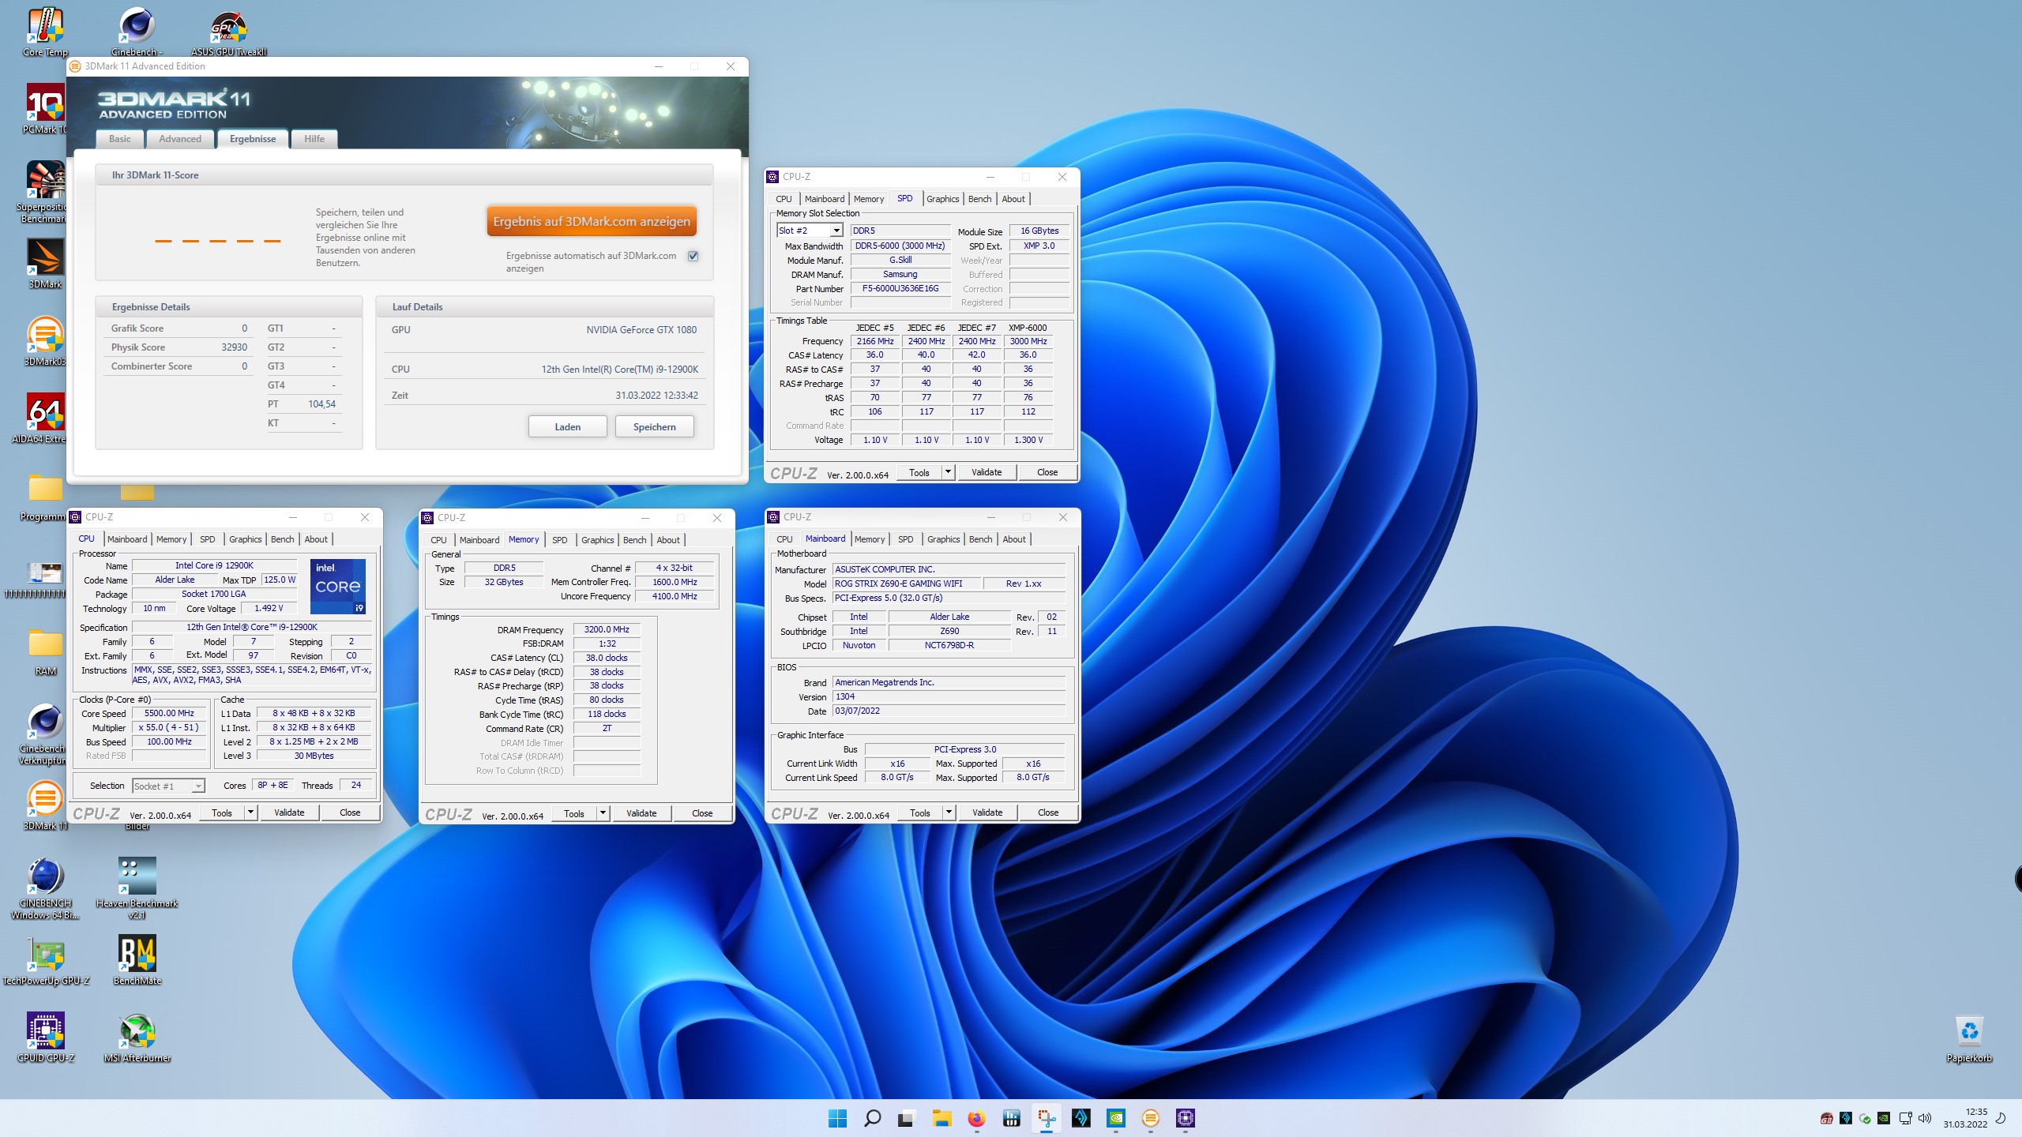Switch to Advanced tab in 3DMark 11
The height and width of the screenshot is (1137, 2022).
180,139
